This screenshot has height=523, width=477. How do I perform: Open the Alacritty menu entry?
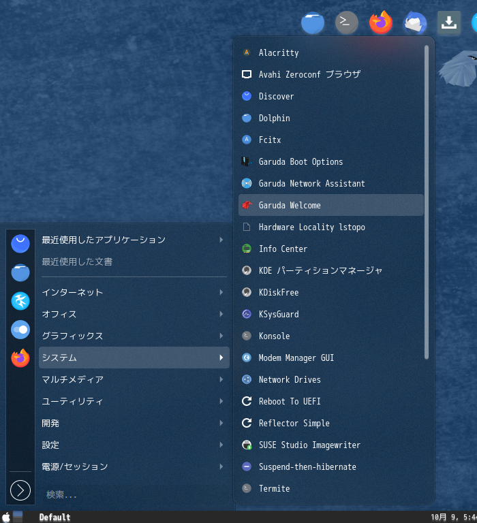click(330, 52)
